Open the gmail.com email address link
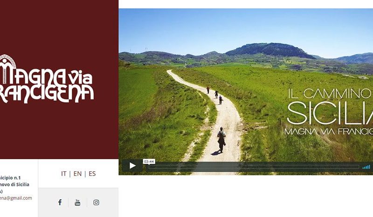Image resolution: width=373 pixels, height=217 pixels. (x=16, y=198)
